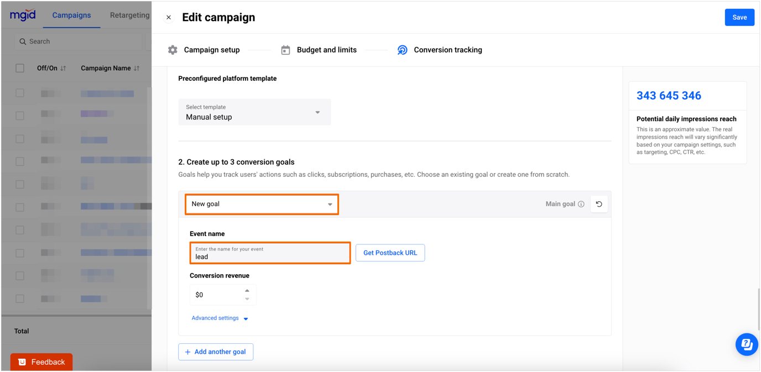Open the support chat bubble icon
The width and height of the screenshot is (761, 372).
(747, 344)
